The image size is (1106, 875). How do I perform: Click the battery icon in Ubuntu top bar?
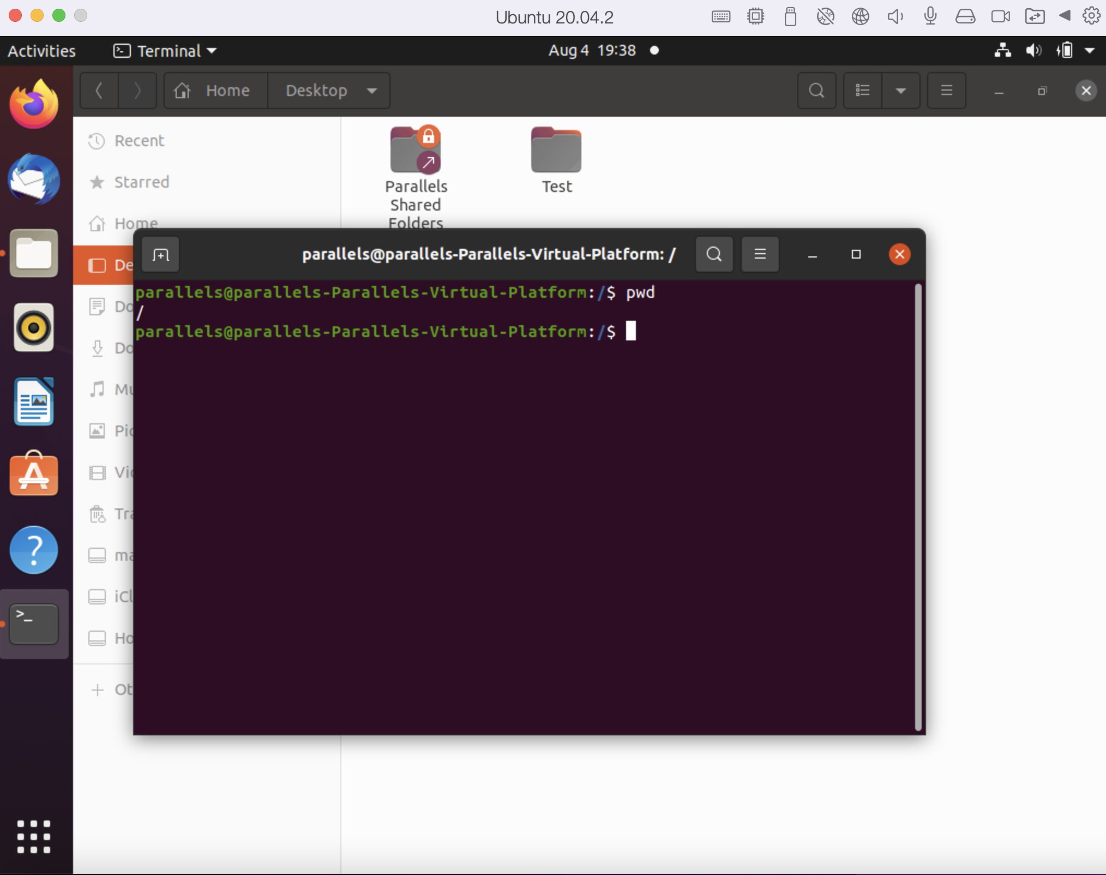pyautogui.click(x=1065, y=51)
